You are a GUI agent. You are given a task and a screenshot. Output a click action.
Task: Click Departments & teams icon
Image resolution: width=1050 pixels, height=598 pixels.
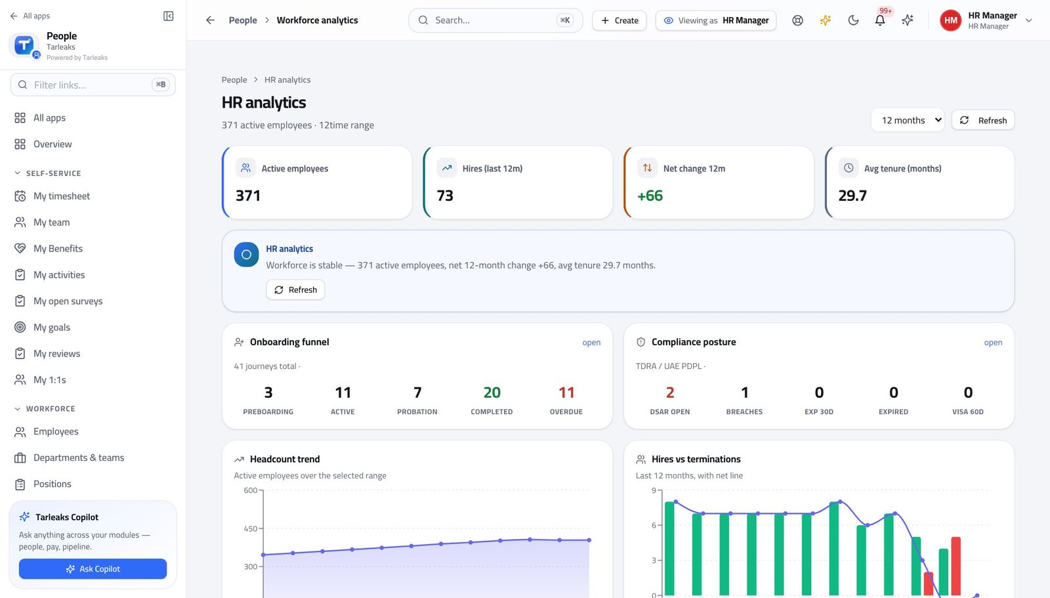(20, 458)
